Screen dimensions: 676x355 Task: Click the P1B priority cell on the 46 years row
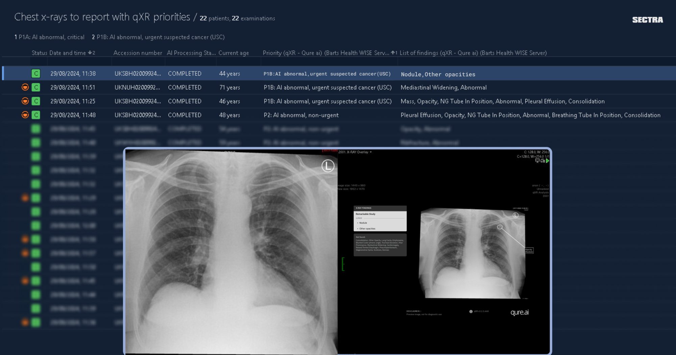pos(328,101)
